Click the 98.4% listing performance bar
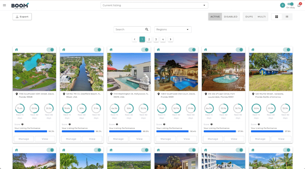Image resolution: width=305 pixels, height=169 pixels. tap(172, 131)
